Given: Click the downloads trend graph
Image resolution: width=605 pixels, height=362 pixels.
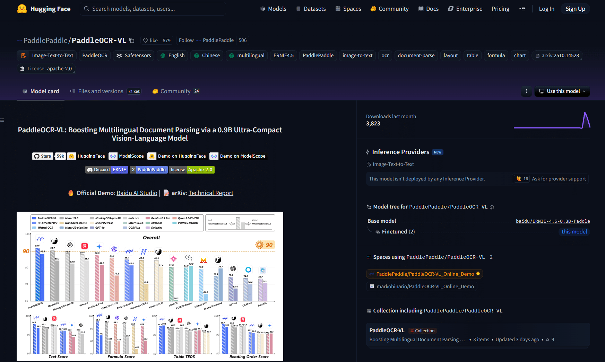Looking at the screenshot, I should [552, 120].
